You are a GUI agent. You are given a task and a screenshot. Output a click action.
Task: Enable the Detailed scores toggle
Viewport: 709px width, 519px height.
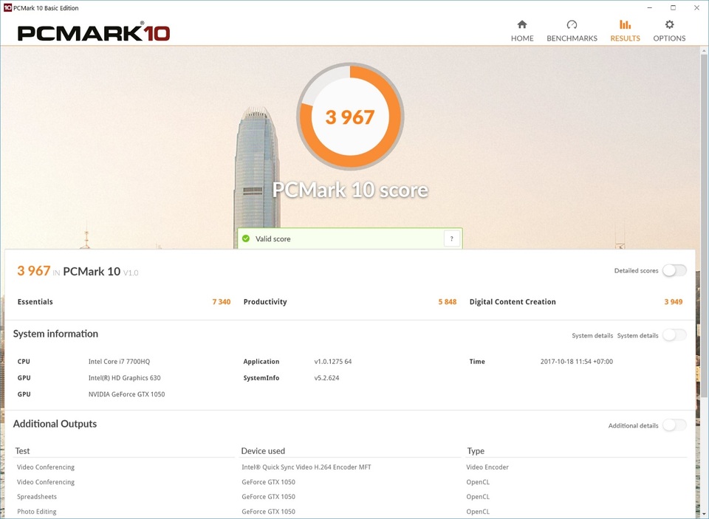(x=674, y=271)
